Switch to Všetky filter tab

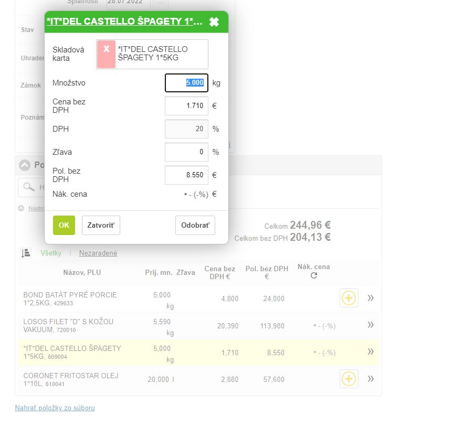pos(51,253)
